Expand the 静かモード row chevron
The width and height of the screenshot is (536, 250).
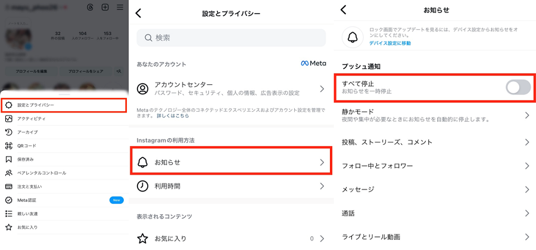coord(526,115)
